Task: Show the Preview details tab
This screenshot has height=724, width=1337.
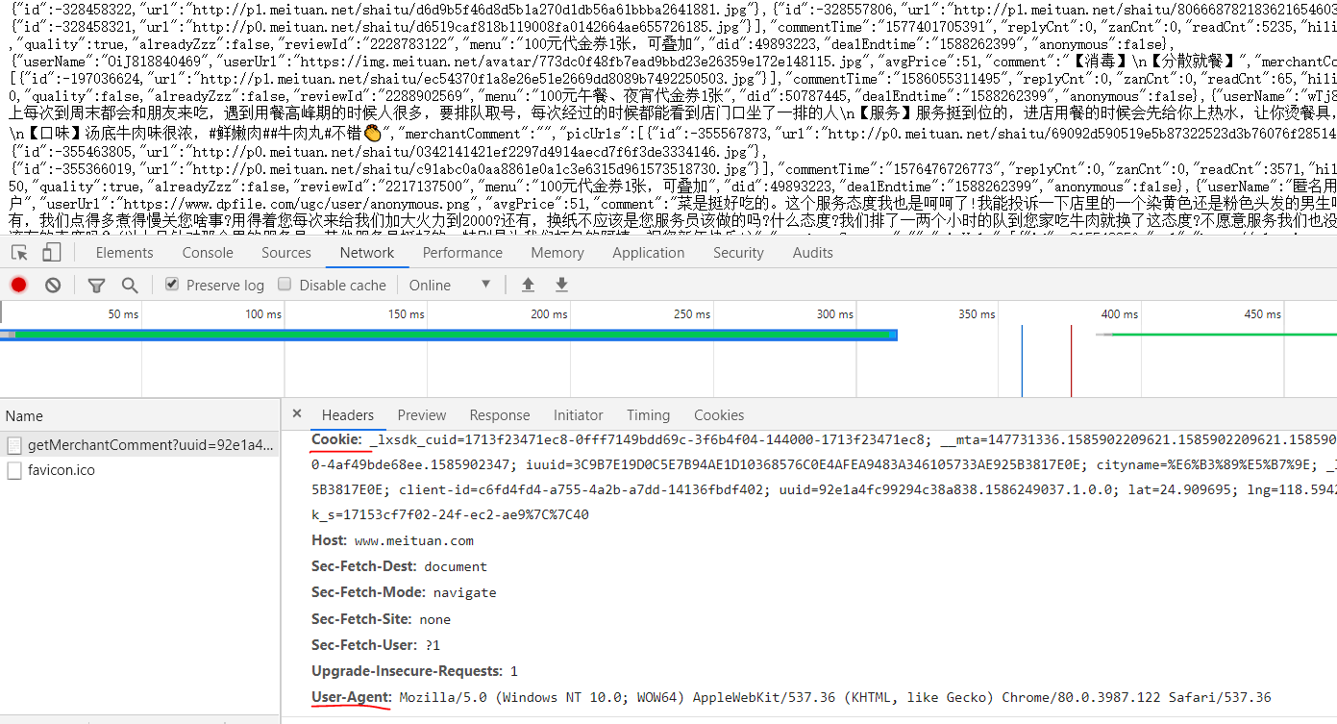Action: click(x=422, y=415)
